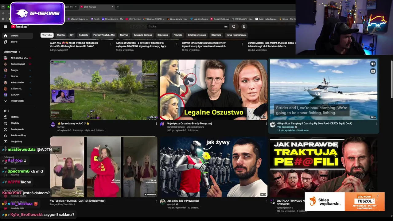Viewport: 393px width, 221px height.
Task: Open Twoje filmy in the sidebar
Action: coord(18,142)
